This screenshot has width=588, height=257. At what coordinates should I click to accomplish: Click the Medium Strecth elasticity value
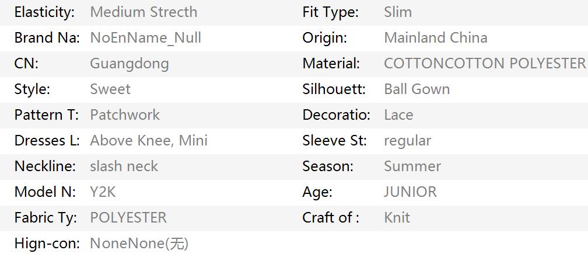tap(143, 12)
